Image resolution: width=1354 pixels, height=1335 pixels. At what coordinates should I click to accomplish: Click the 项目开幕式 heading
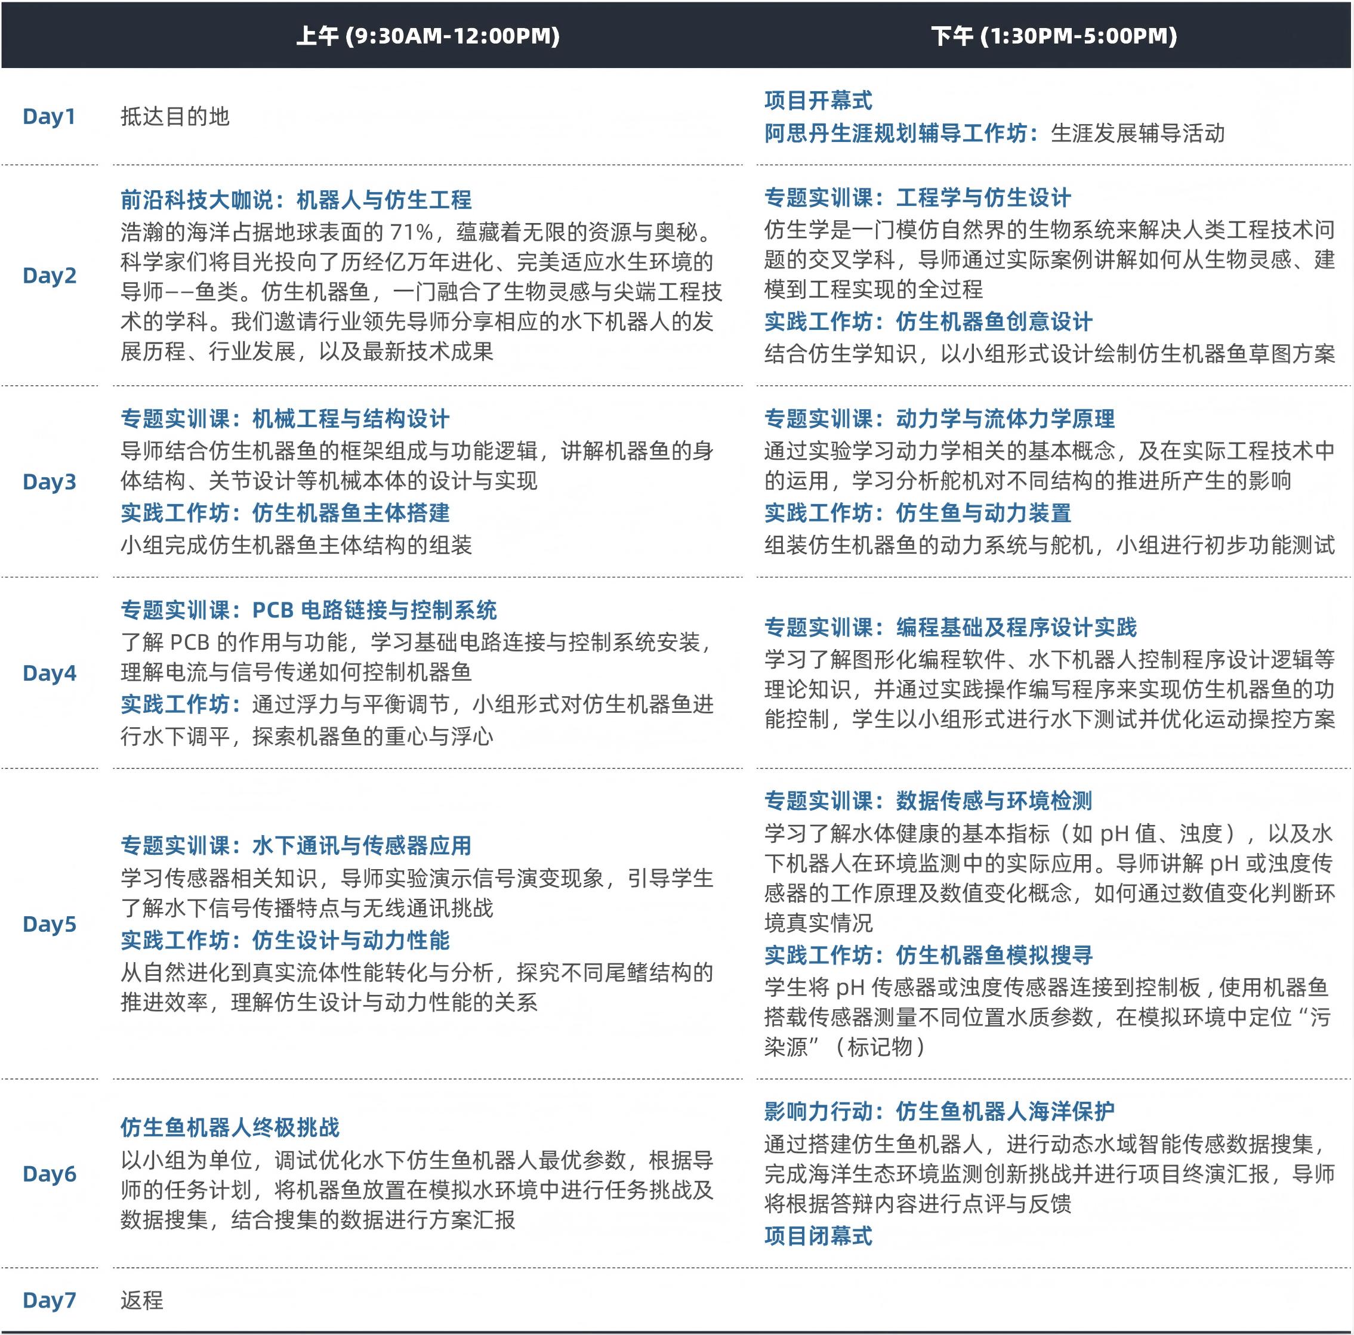point(818,101)
